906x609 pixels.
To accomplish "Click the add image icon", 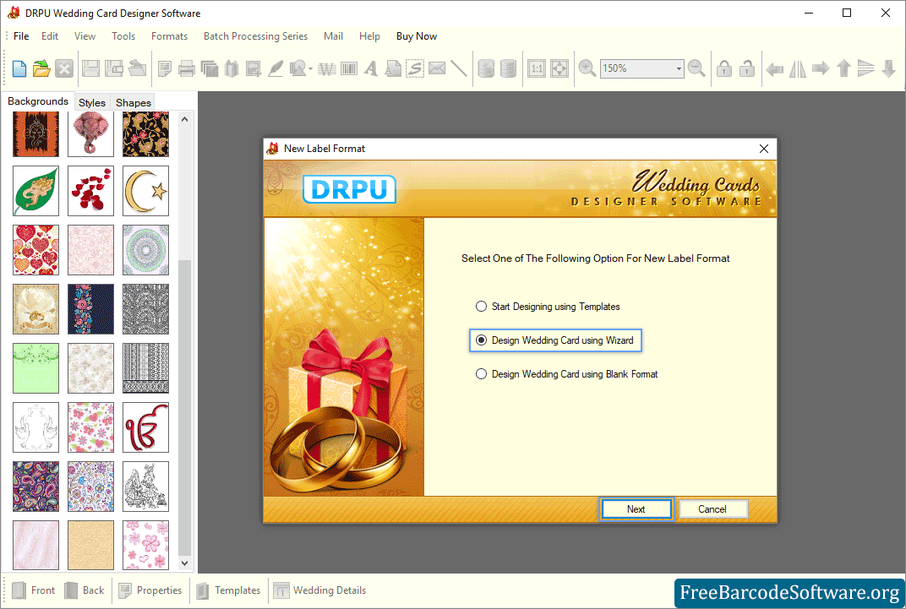I will 253,68.
